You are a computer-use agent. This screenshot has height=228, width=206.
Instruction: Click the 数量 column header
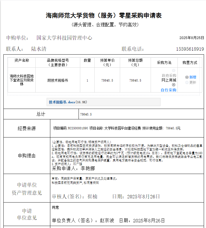pyautogui.click(x=87, y=60)
